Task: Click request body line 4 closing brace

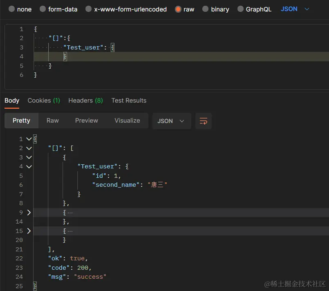Action: pos(65,57)
